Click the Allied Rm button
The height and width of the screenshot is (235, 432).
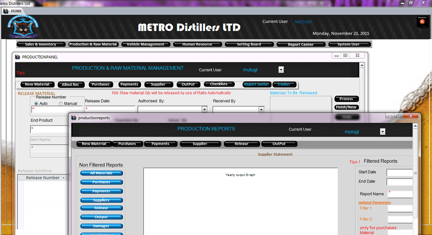tap(71, 84)
